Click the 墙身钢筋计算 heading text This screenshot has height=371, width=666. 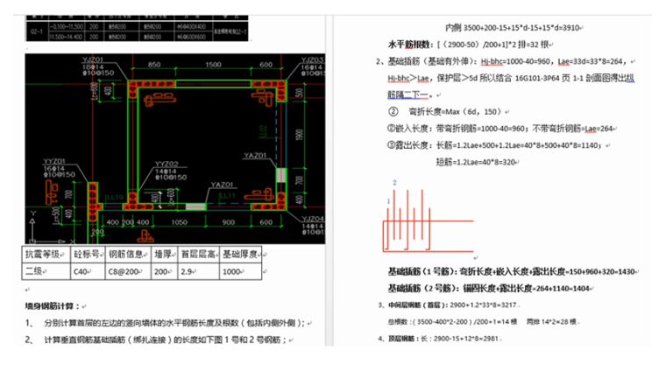[54, 305]
